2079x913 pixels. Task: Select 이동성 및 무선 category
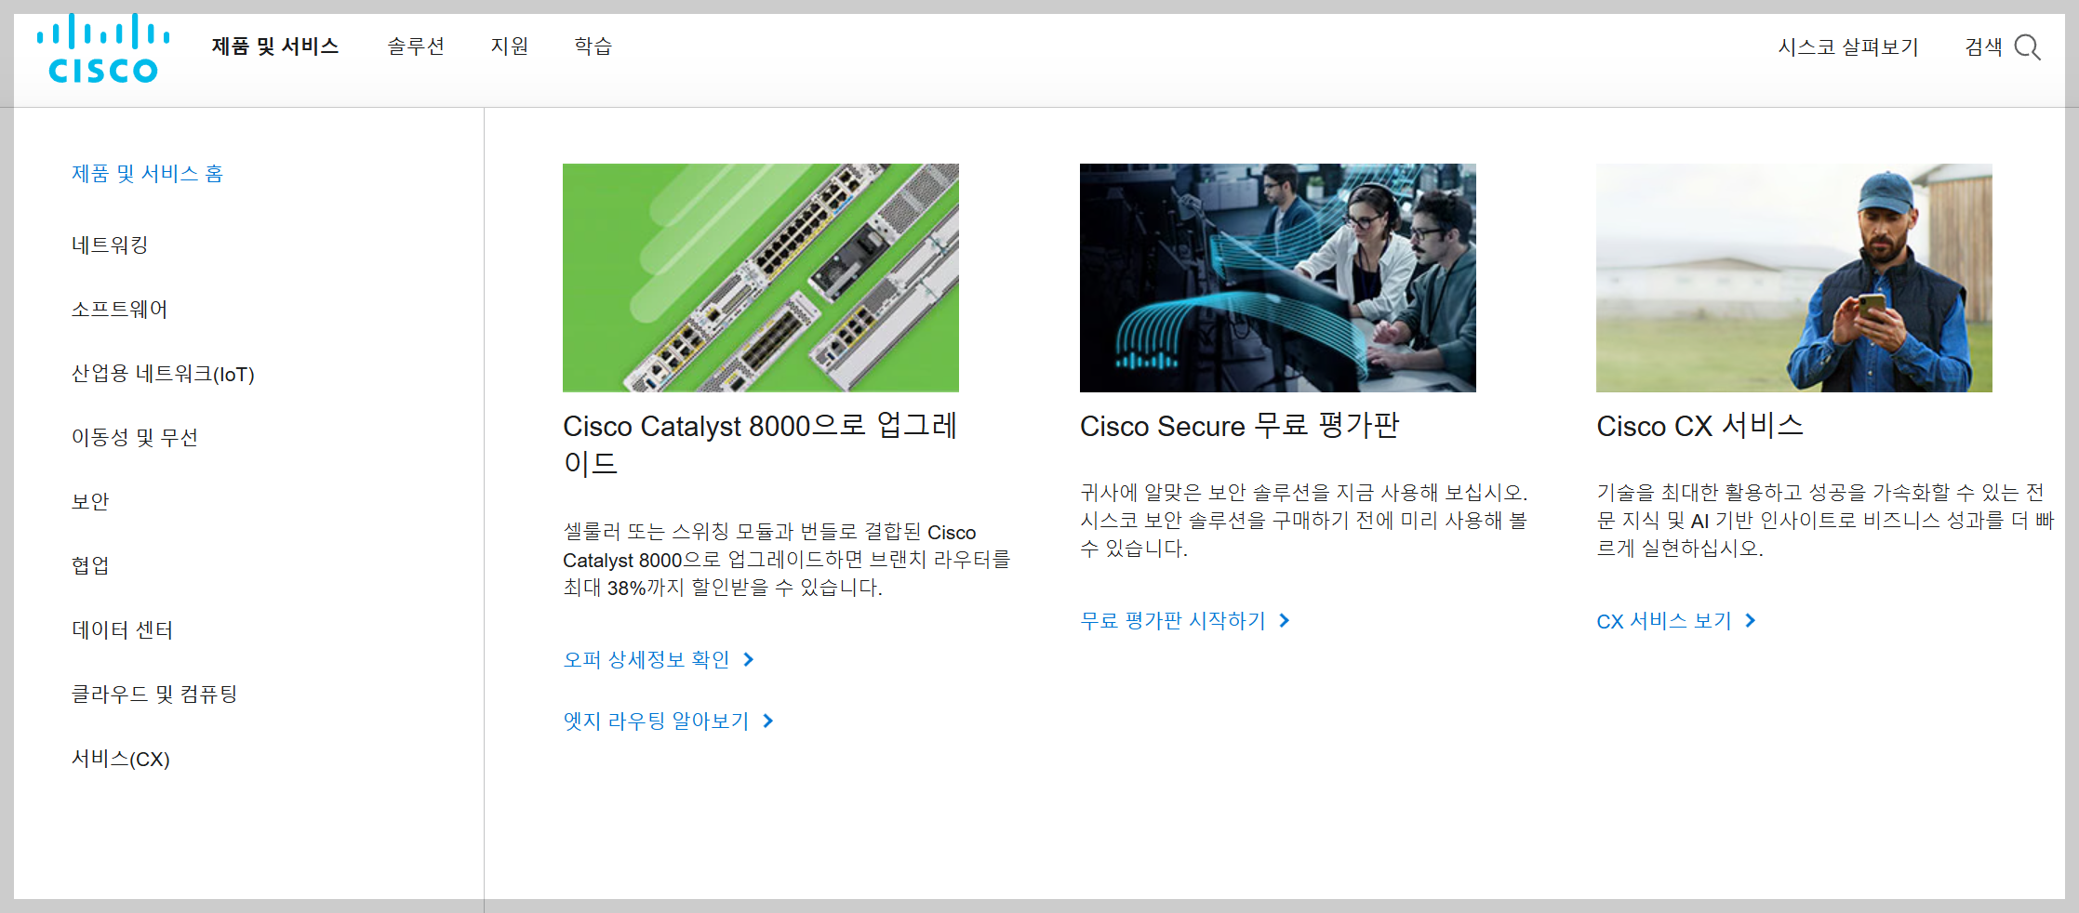(x=135, y=438)
